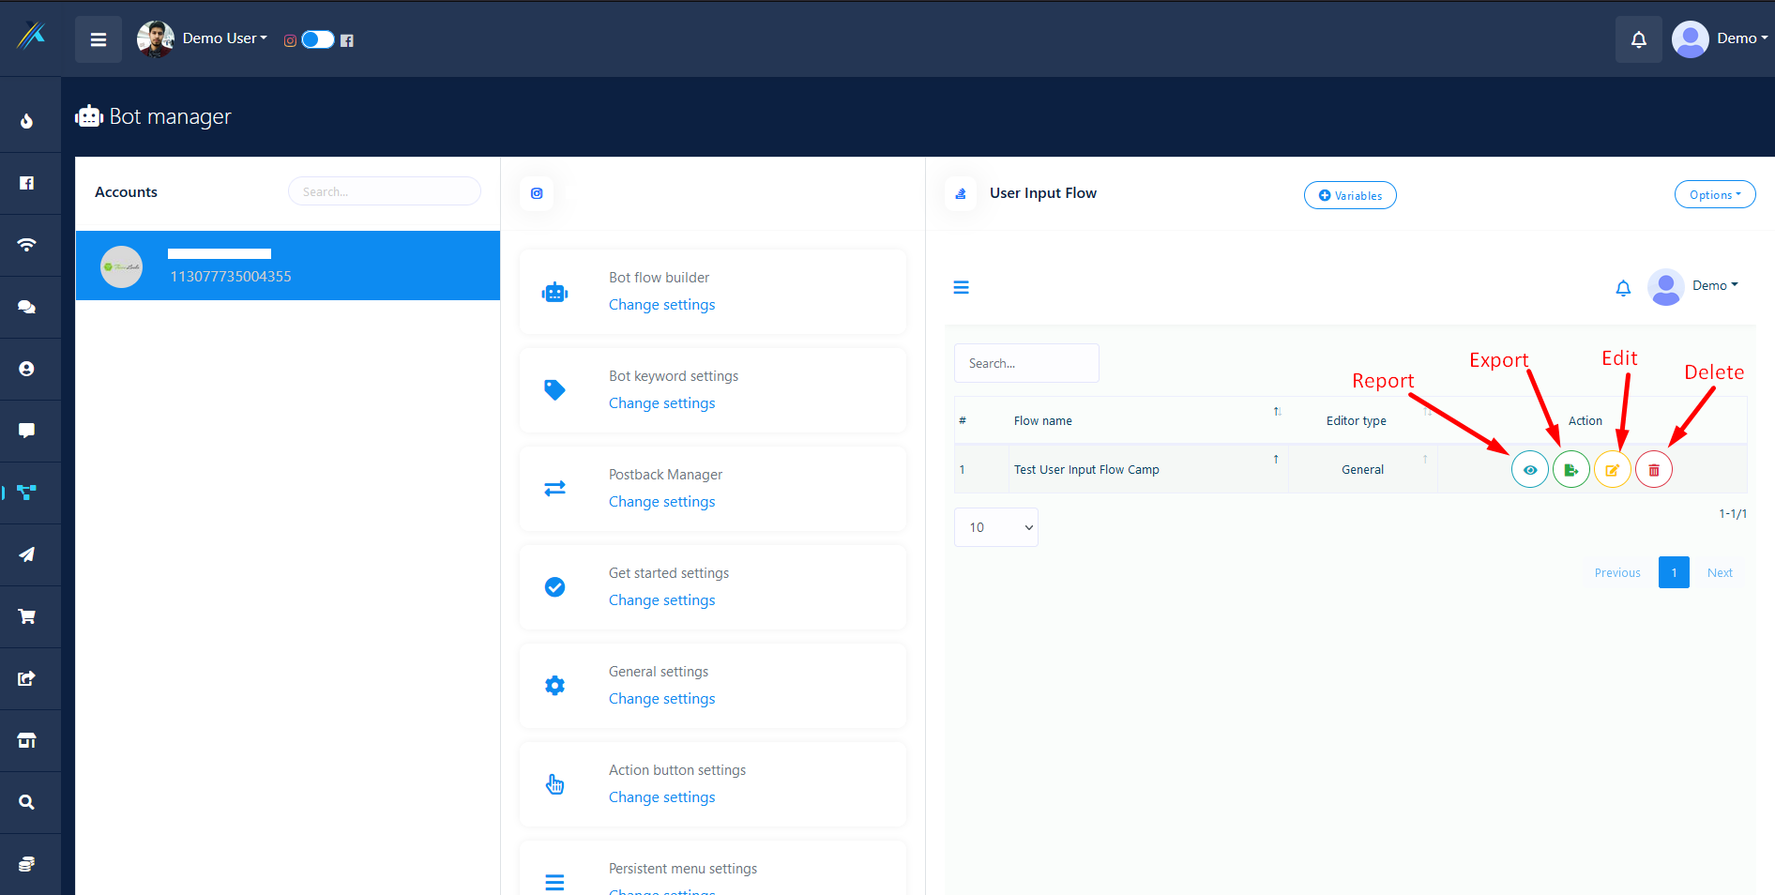Screen dimensions: 1775x895
Task: Click the Instagram tab icon in the middle panel
Action: pyautogui.click(x=537, y=193)
